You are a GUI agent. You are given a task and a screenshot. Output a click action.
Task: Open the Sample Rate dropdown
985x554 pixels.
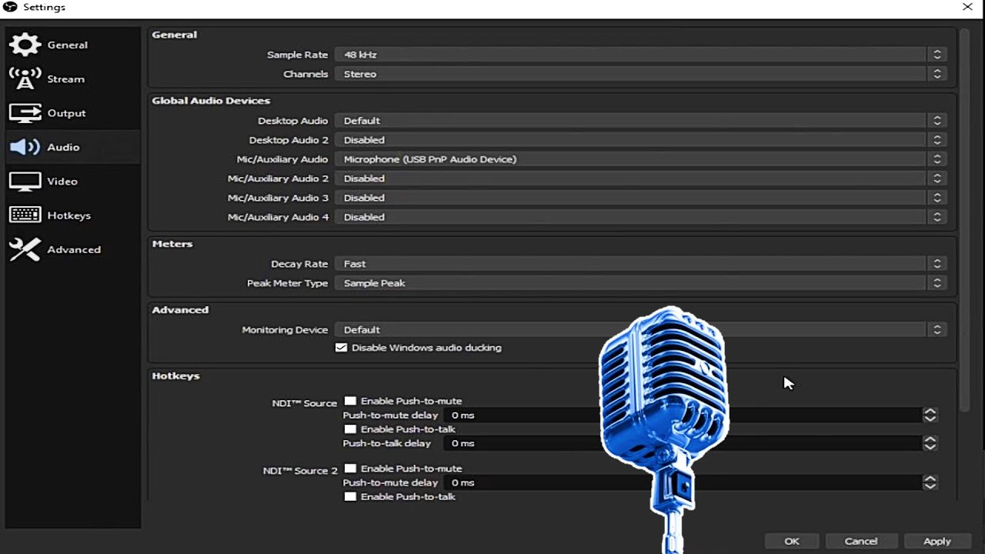point(640,55)
